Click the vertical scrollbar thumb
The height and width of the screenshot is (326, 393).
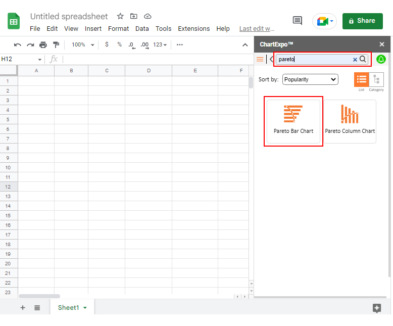pyautogui.click(x=251, y=82)
